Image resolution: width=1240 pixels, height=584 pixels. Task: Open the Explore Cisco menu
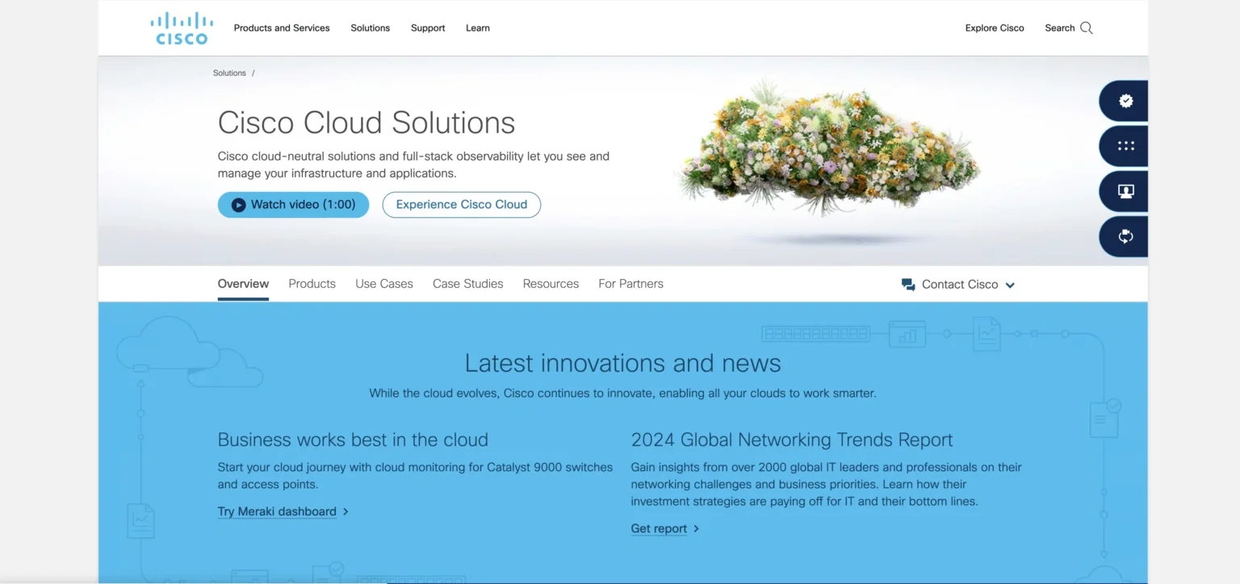point(995,28)
